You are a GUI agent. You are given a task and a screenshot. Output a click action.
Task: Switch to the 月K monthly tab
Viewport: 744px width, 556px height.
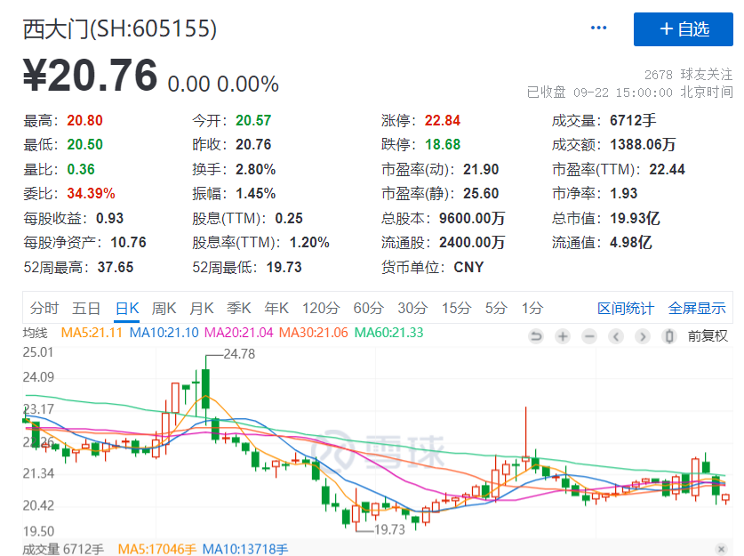[x=202, y=308]
